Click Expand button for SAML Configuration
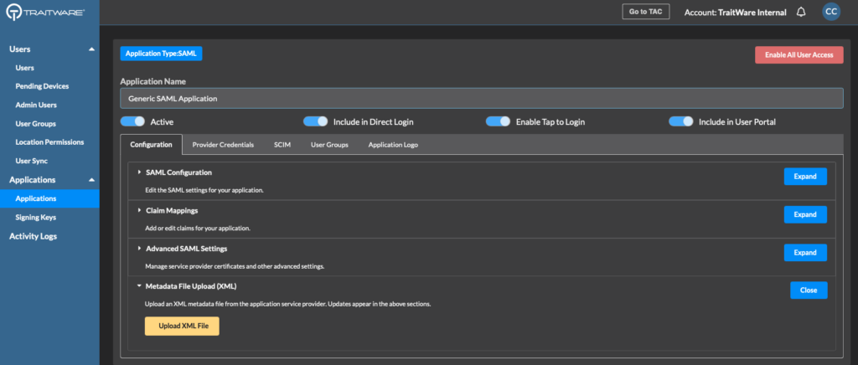Screen dimensions: 858x365 click(805, 177)
